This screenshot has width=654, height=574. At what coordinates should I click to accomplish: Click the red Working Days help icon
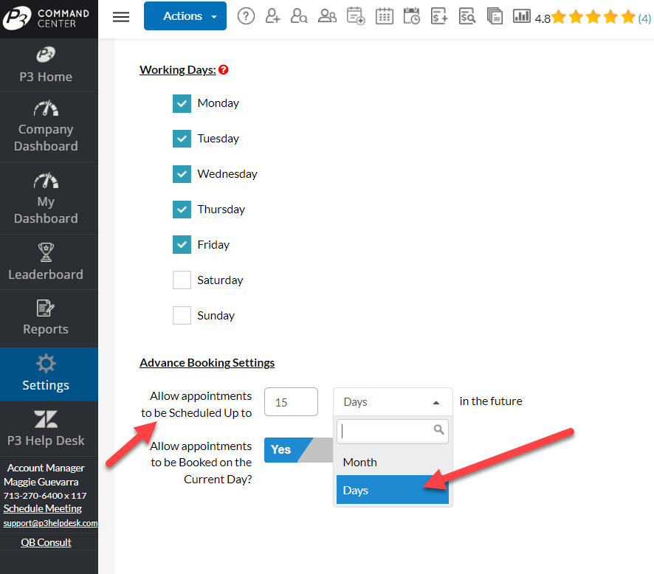click(x=224, y=70)
